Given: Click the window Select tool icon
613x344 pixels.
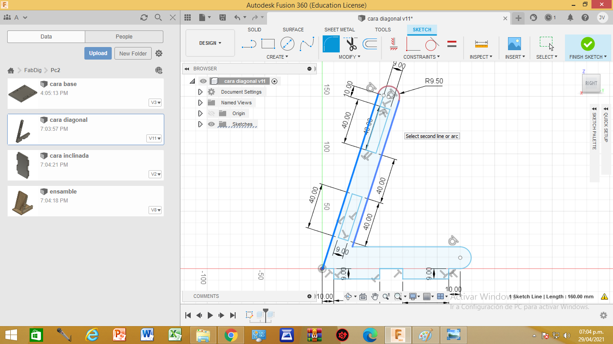Looking at the screenshot, I should point(547,44).
